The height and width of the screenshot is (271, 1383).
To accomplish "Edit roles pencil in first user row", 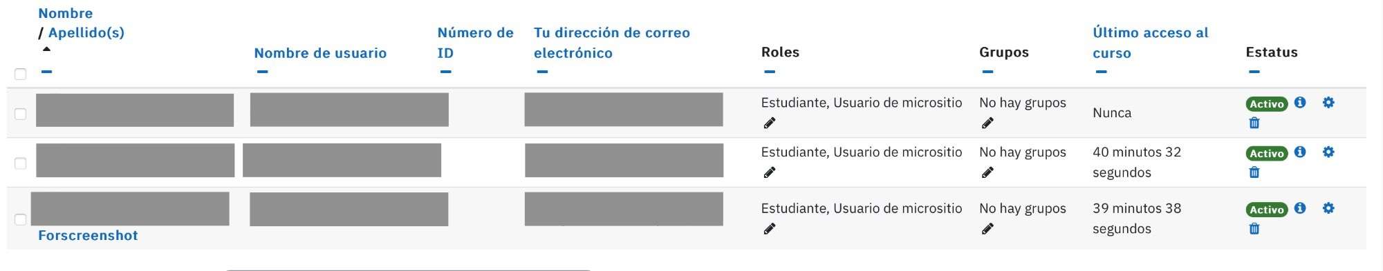I will [769, 123].
